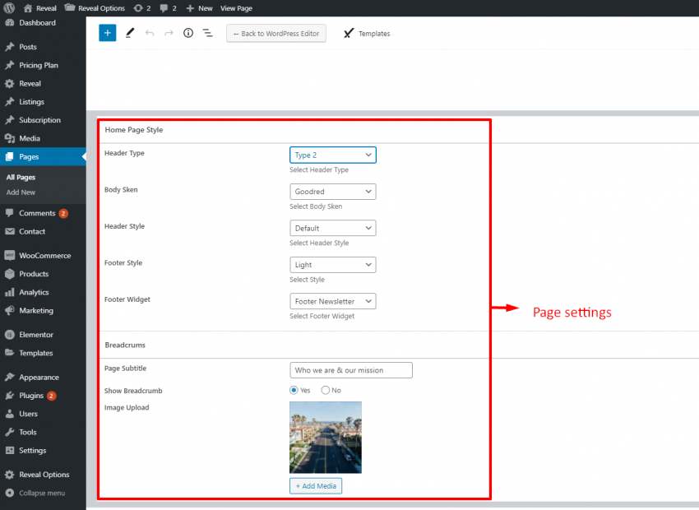Click the WordPress logo in the admin bar

pyautogui.click(x=8, y=7)
